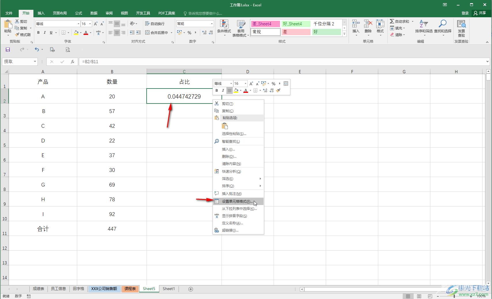Open Conditional Formatting icon

pyautogui.click(x=224, y=24)
